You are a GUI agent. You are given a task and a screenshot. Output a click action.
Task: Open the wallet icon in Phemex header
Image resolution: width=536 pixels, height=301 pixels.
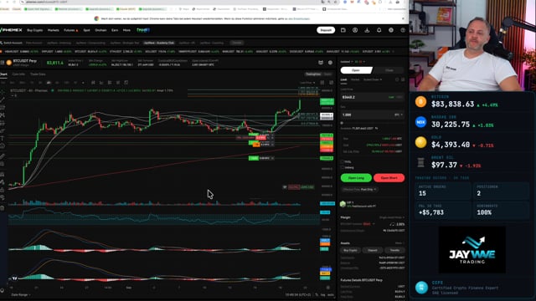point(343,30)
